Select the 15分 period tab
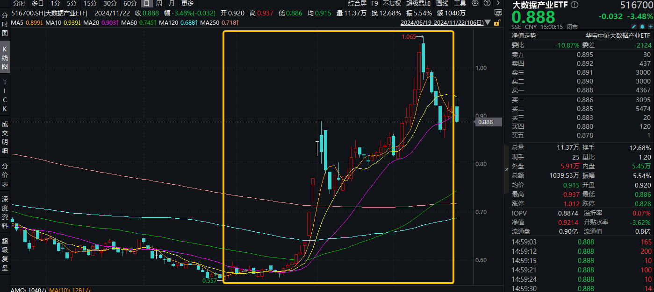 coord(90,3)
